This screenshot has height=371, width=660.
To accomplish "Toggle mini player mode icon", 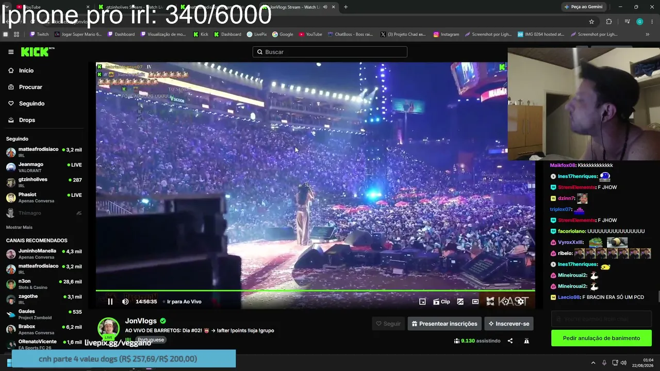I will click(422, 301).
